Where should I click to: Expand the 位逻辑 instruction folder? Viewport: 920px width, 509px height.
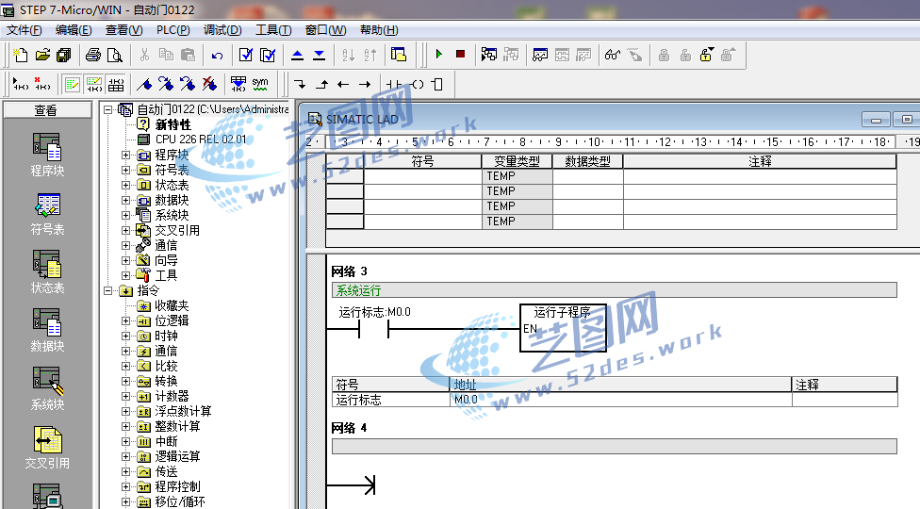(x=125, y=320)
